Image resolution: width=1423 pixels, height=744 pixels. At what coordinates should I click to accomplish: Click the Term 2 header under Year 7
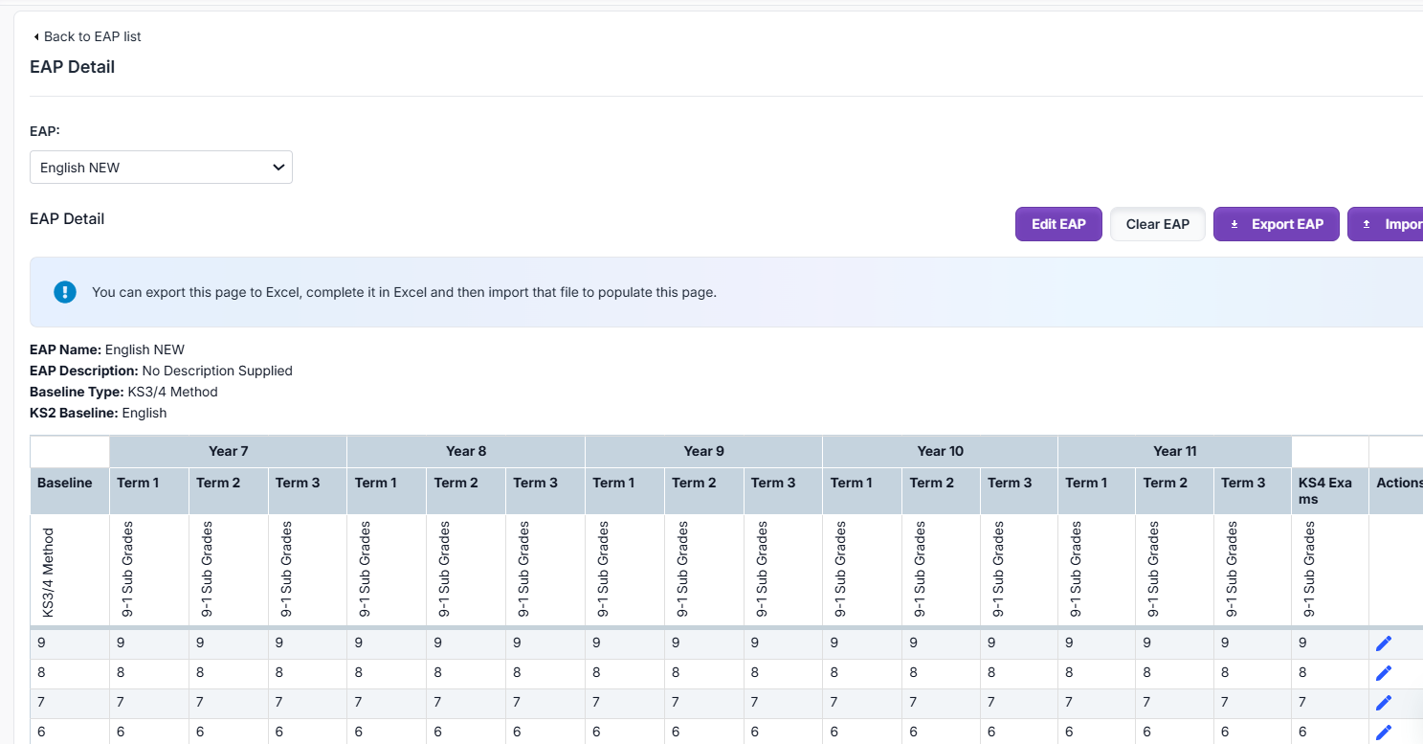(x=229, y=491)
